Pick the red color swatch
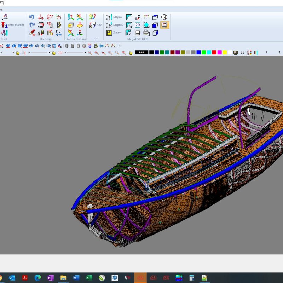Viewport: 283px width, 283px height. [x=214, y=52]
